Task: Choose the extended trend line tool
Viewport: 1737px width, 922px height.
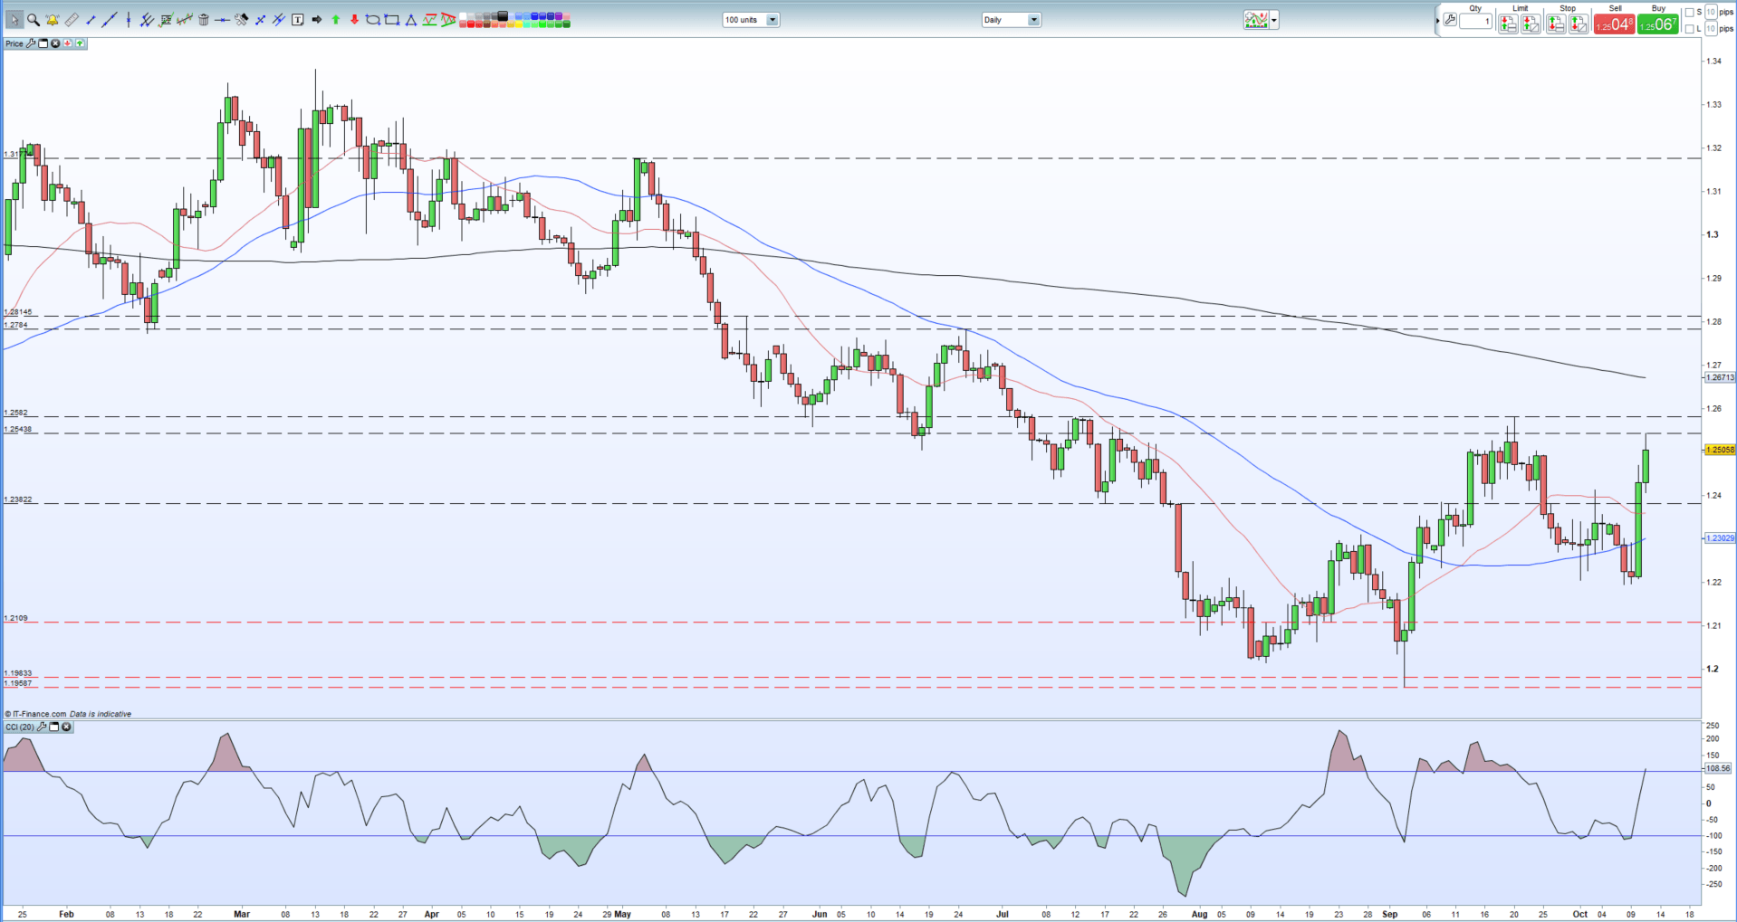Action: coord(109,19)
